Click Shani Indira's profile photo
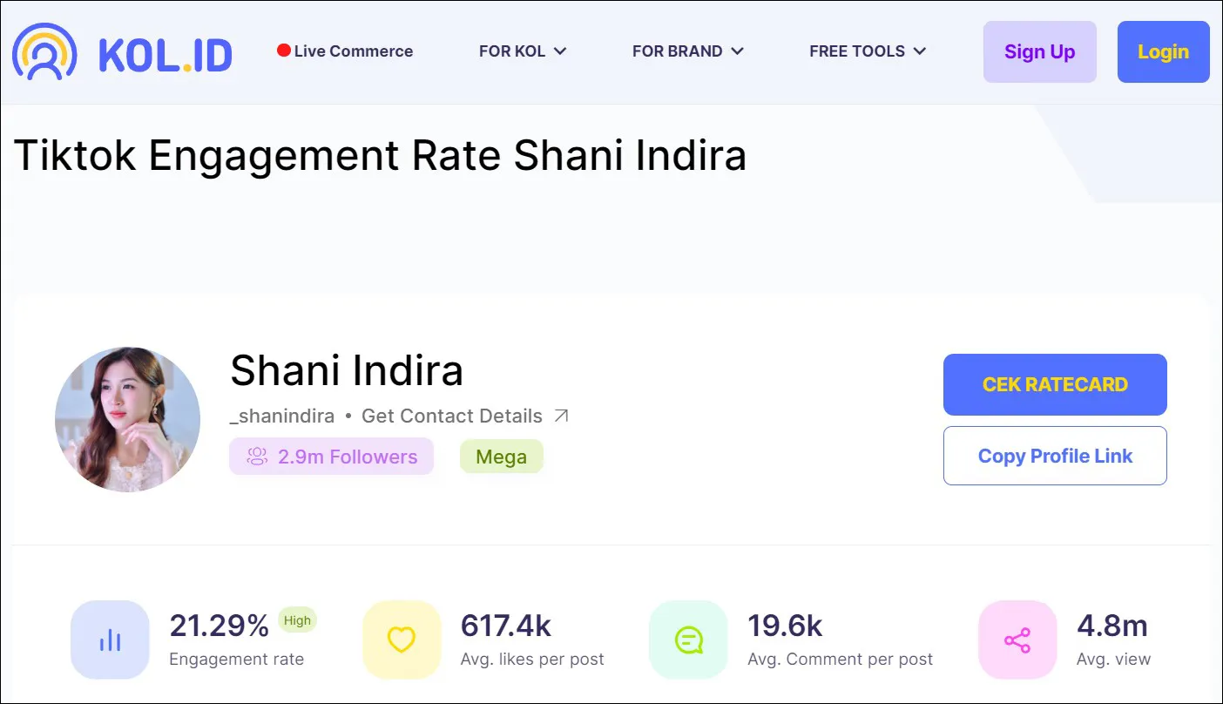The height and width of the screenshot is (704, 1223). coord(127,419)
